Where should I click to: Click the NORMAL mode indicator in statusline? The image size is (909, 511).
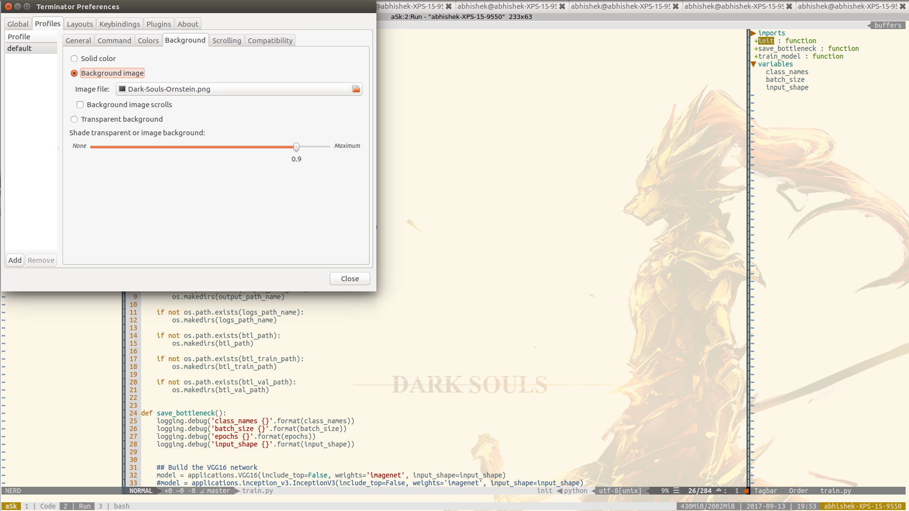pos(141,491)
